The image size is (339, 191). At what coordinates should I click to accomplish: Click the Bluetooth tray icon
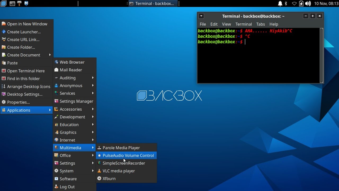(286, 3)
